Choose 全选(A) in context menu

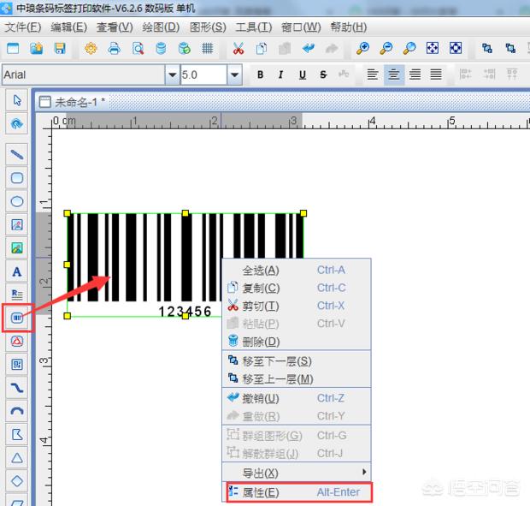(297, 271)
